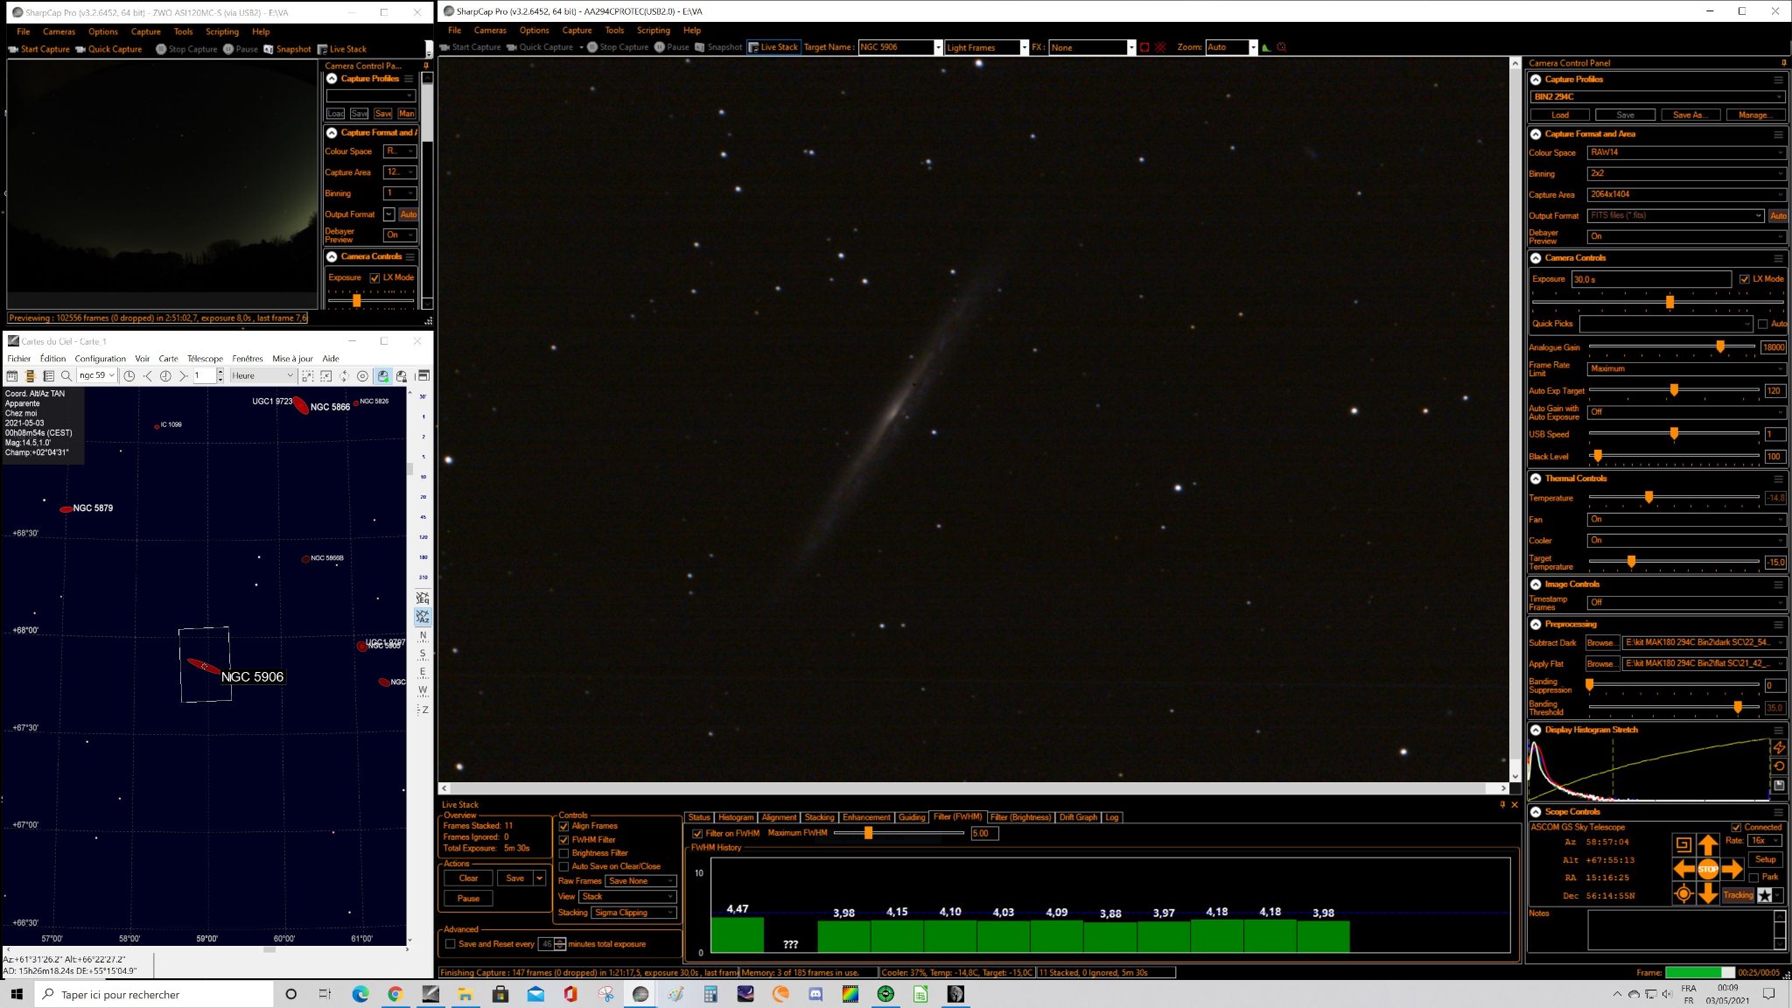1792x1008 pixels.
Task: Click the calendar icon in Cartes du Ciel toolbar
Action: point(12,375)
